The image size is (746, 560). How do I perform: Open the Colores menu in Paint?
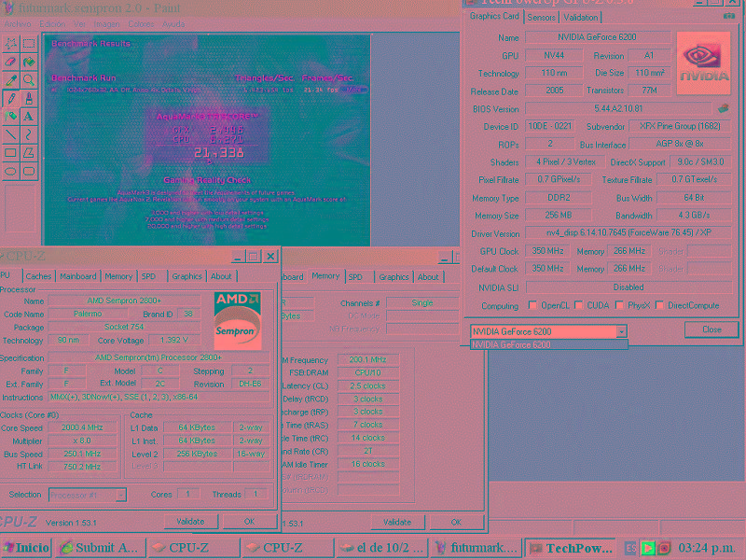[141, 24]
